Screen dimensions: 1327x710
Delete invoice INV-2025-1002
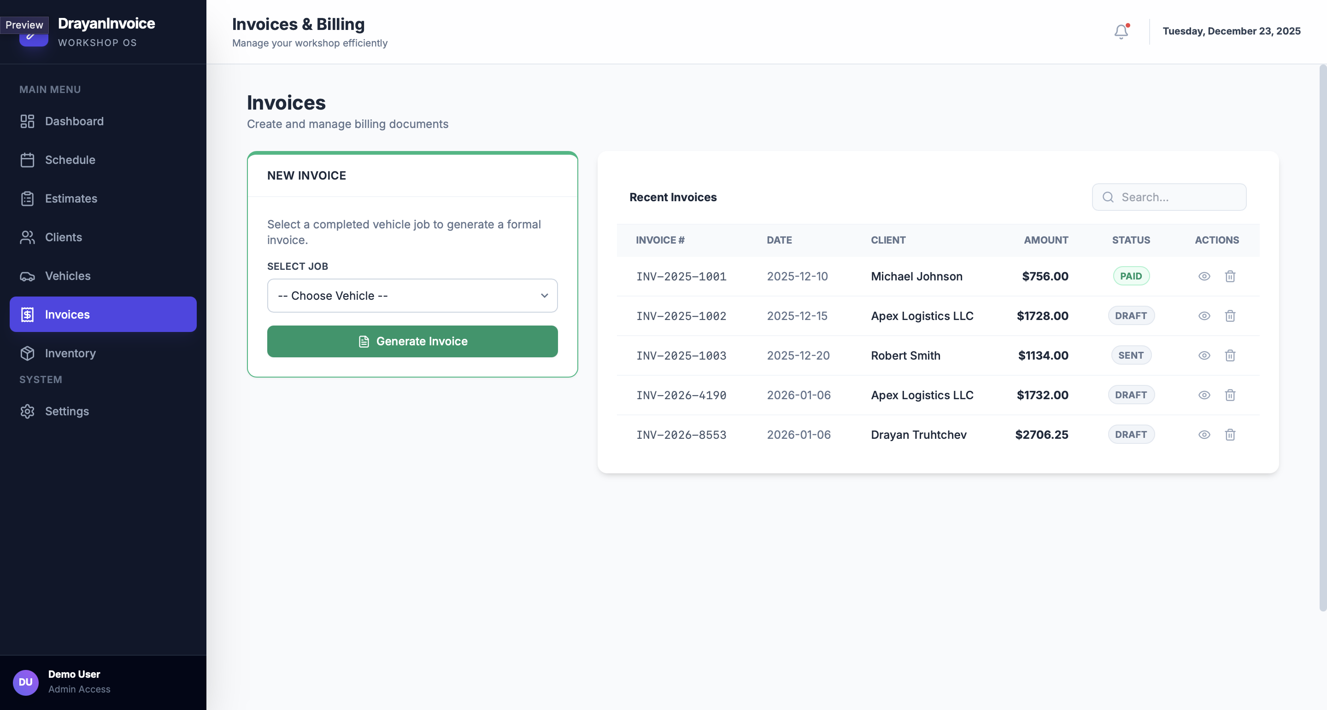(1230, 316)
